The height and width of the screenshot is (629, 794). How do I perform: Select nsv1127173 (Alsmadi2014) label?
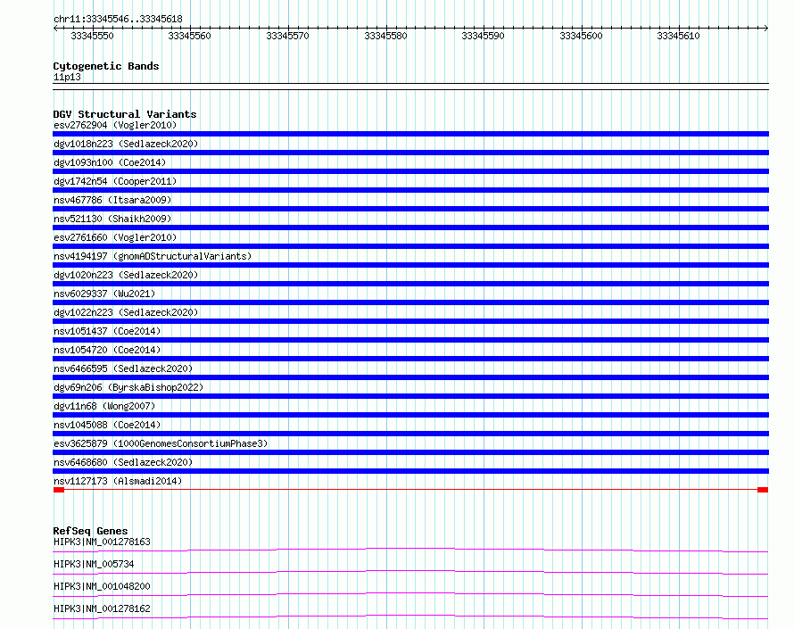118,481
